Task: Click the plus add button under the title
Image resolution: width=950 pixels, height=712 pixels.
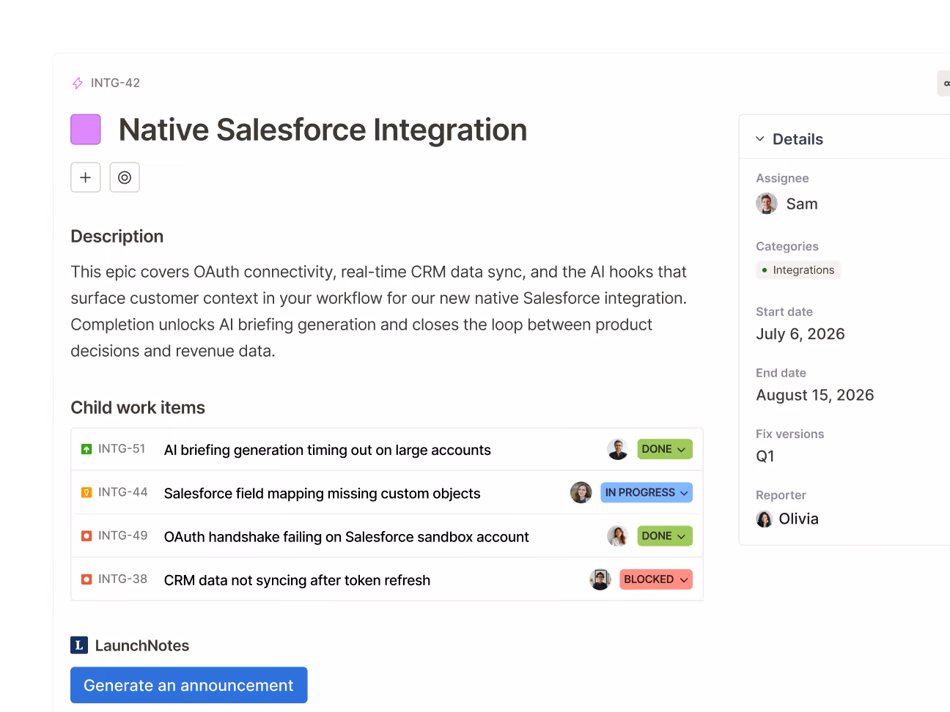Action: pyautogui.click(x=86, y=177)
